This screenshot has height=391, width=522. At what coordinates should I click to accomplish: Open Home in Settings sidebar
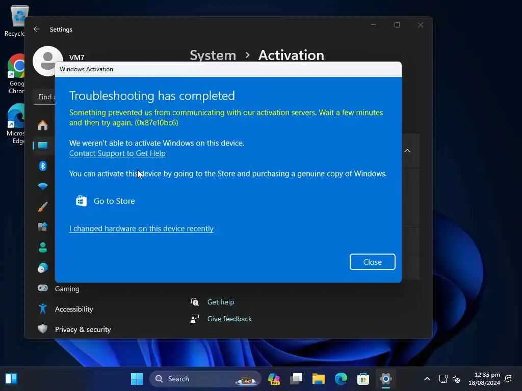tap(43, 126)
